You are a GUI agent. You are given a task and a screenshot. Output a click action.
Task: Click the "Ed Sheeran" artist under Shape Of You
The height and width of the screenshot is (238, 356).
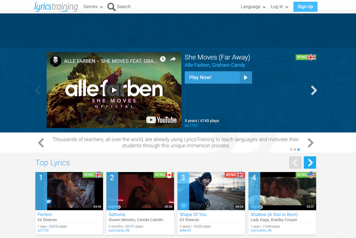pyautogui.click(x=190, y=220)
